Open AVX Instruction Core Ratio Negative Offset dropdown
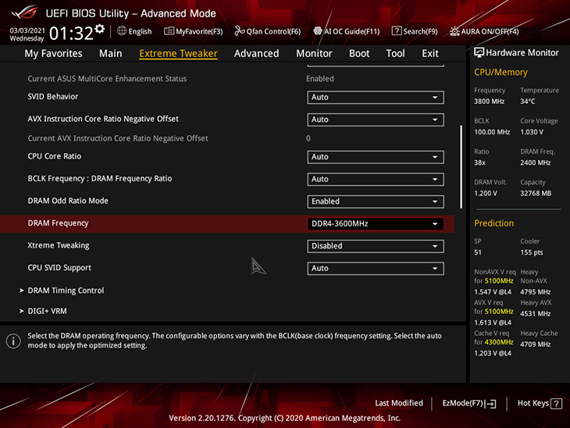Image resolution: width=570 pixels, height=428 pixels. tap(376, 119)
